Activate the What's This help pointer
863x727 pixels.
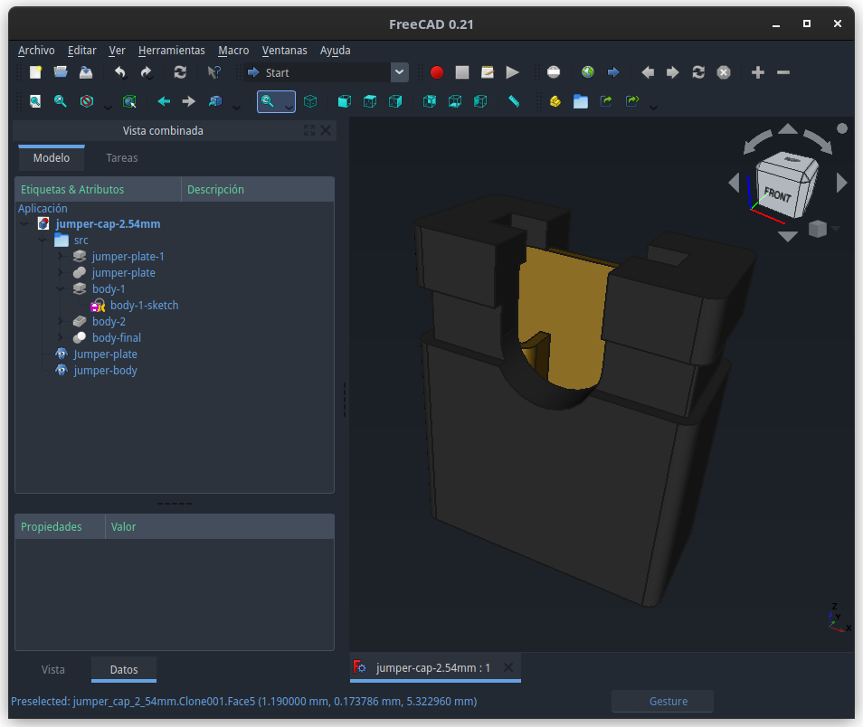[214, 72]
